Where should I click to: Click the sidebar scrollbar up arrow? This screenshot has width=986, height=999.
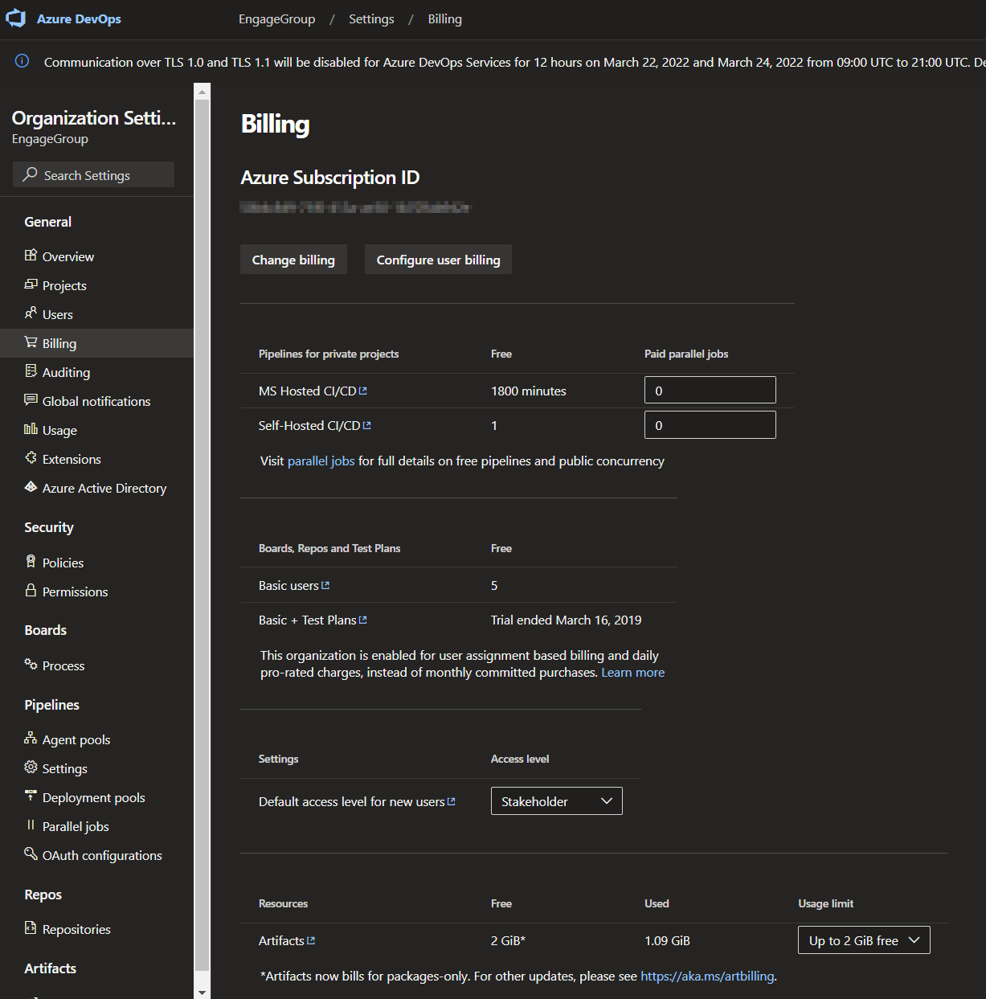pyautogui.click(x=203, y=92)
